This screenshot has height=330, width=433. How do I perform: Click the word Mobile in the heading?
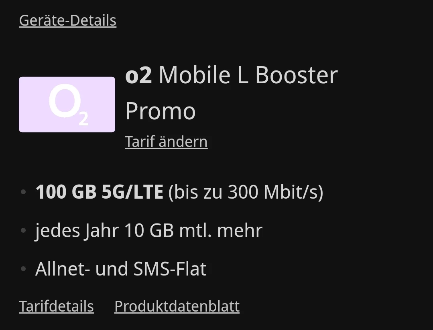[x=195, y=75]
